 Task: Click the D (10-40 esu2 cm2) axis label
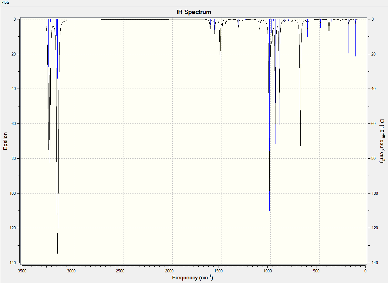(382, 141)
